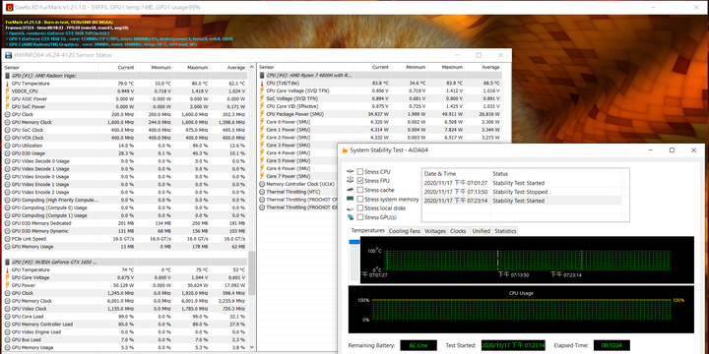Viewport: 709px width, 354px height.
Task: Click the clock icon next to GPU SoC Clock
Action: (x=7, y=130)
